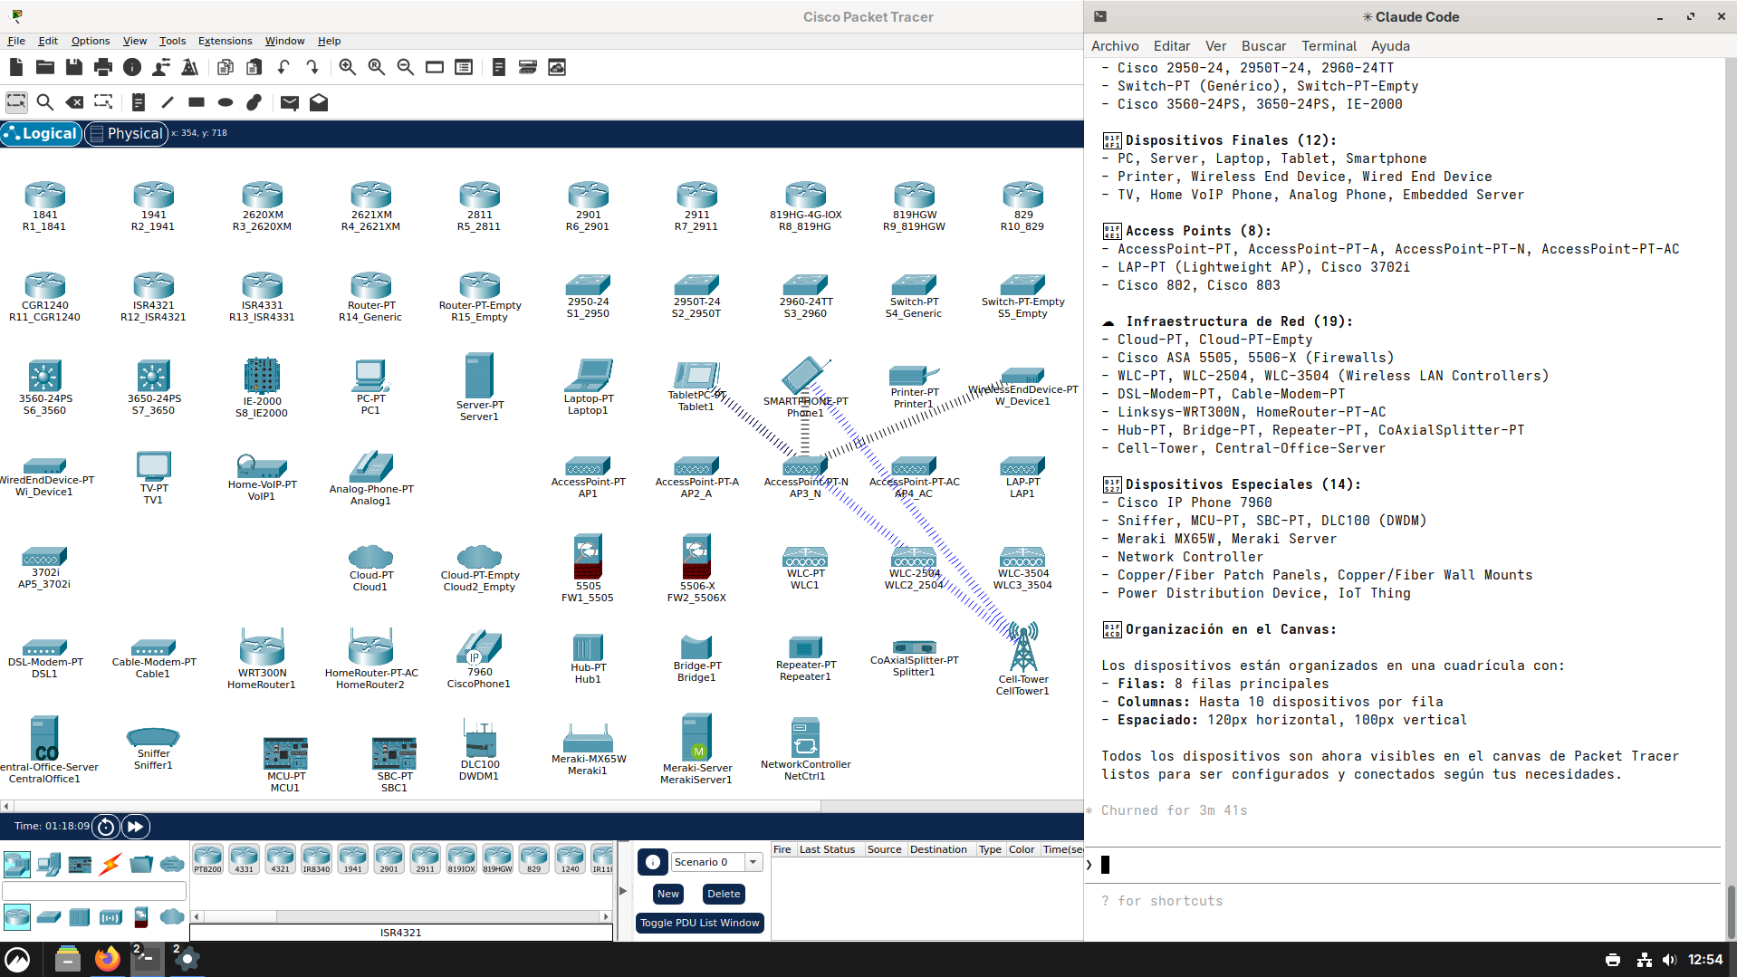Open the Connections category via the lightning icon
Image resolution: width=1737 pixels, height=977 pixels.
coord(110,865)
